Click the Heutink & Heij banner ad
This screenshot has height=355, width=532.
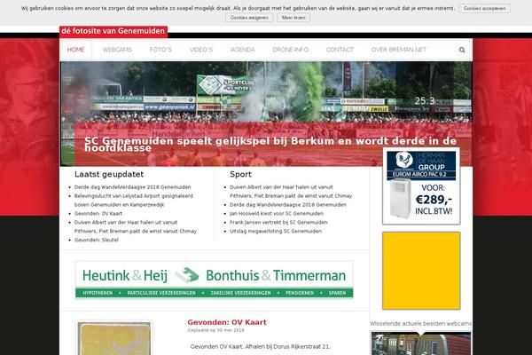(214, 280)
